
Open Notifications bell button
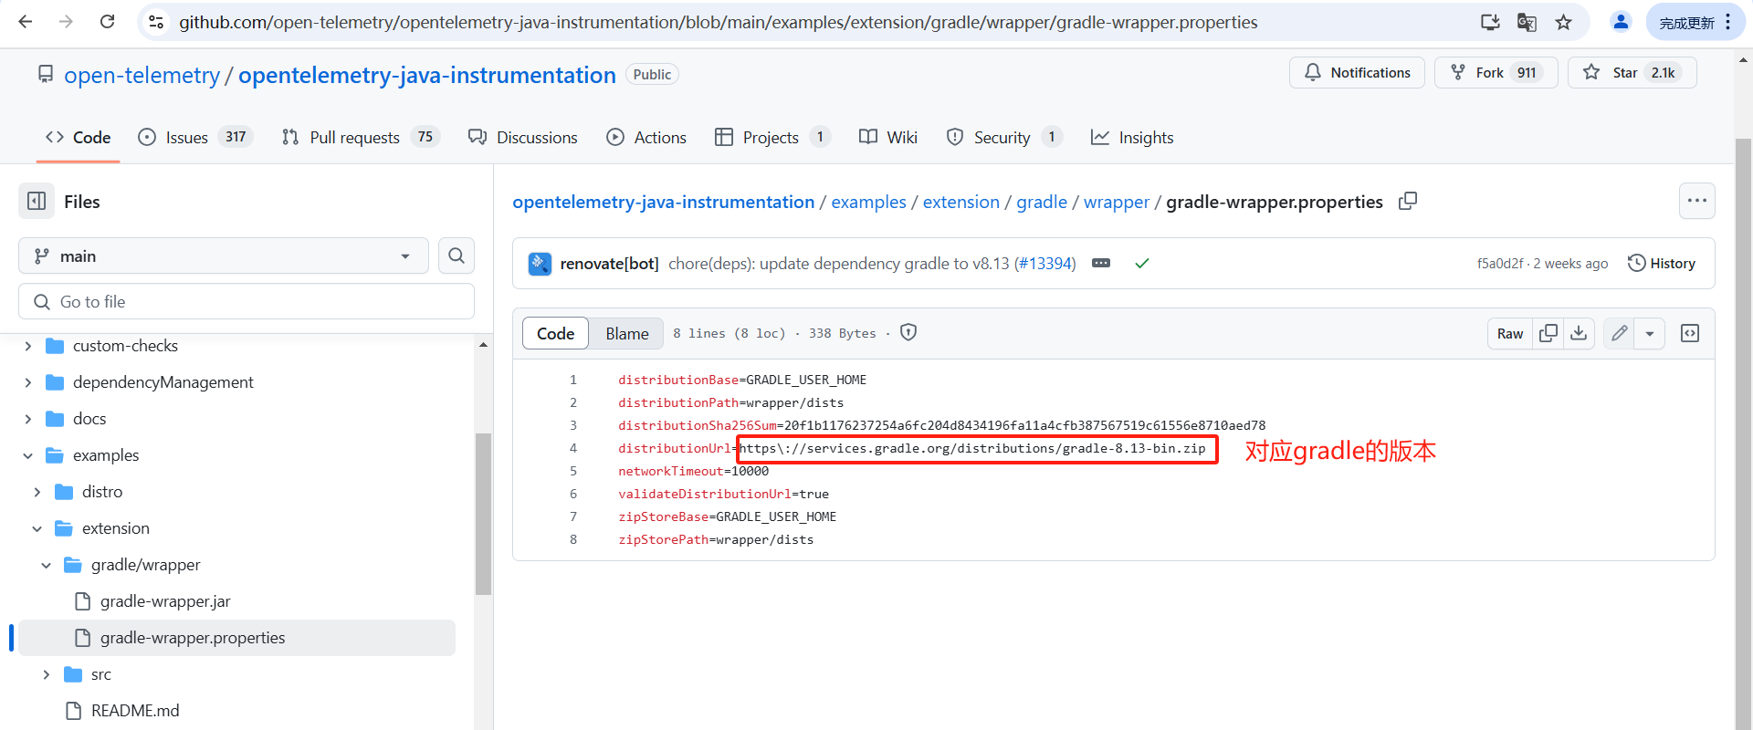1357,72
